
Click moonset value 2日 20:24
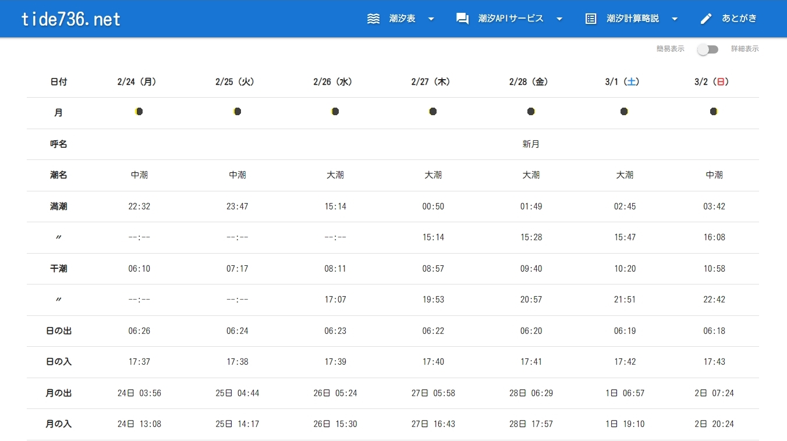[x=714, y=424]
